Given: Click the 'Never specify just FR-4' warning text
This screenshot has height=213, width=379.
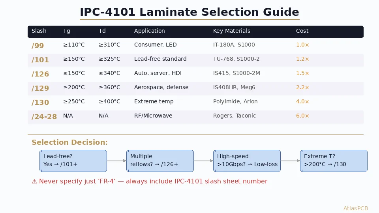Looking at the screenshot, I should pos(153,181).
